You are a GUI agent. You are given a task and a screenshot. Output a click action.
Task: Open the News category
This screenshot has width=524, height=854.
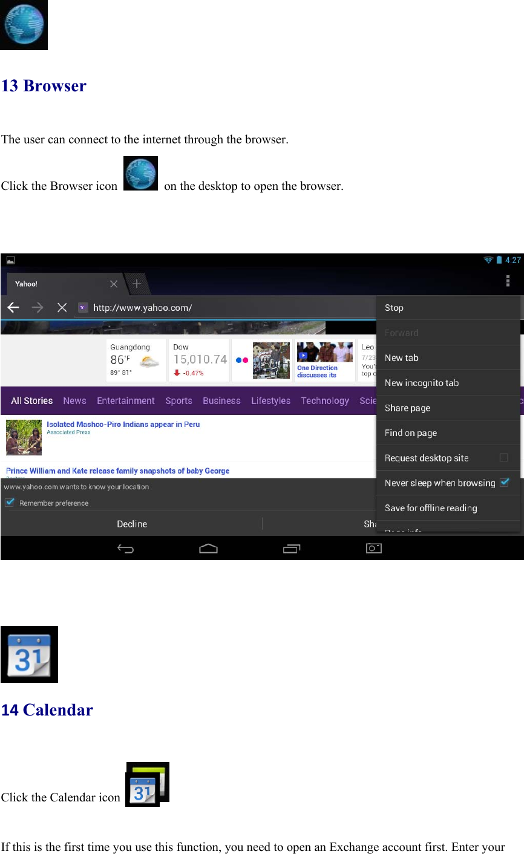pos(74,400)
